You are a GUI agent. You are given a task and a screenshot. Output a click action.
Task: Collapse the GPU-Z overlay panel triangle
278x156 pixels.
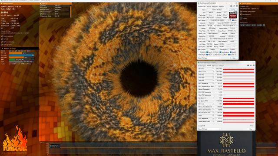click(40, 3)
